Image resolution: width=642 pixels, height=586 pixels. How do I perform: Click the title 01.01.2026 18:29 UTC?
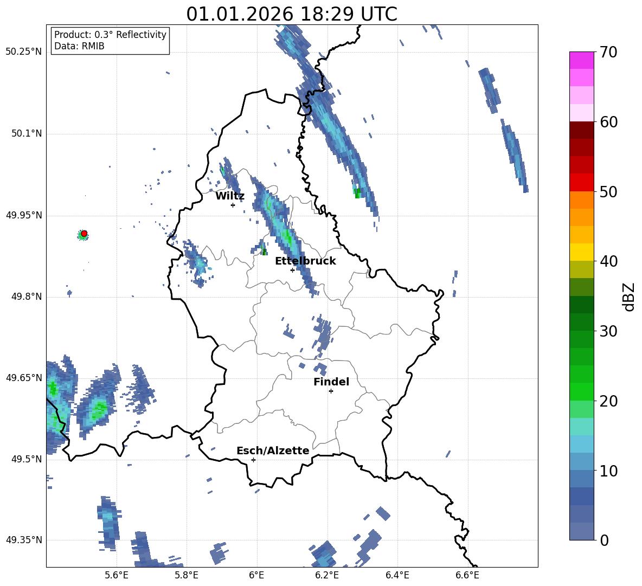pyautogui.click(x=292, y=14)
